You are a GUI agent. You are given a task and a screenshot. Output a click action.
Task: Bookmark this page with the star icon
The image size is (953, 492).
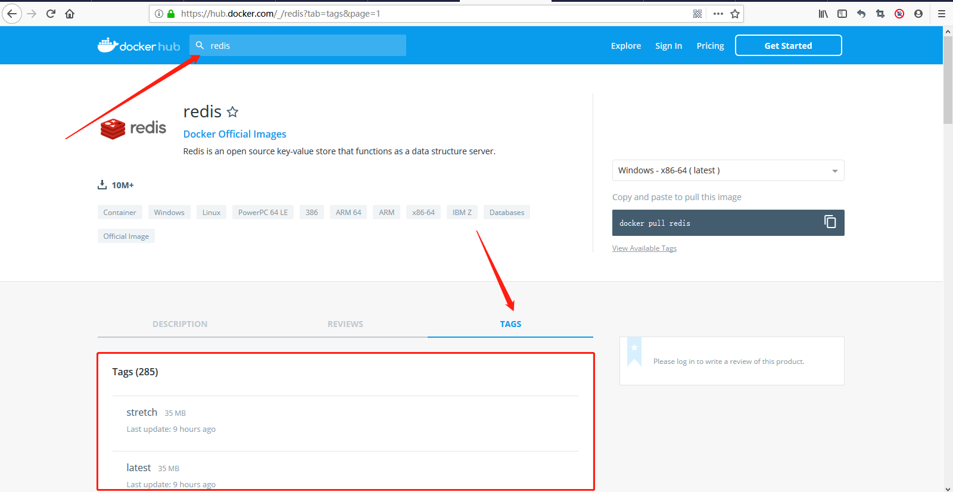pyautogui.click(x=735, y=14)
